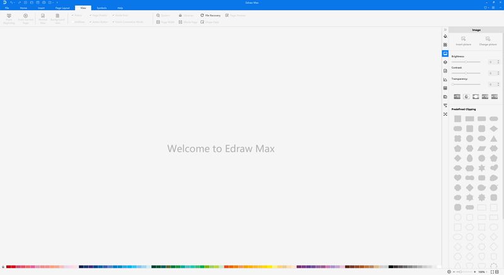The height and width of the screenshot is (275, 504).
Task: Open the Theme grid sidebar panel icon
Action: (x=445, y=45)
